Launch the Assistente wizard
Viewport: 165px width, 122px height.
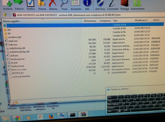point(76,5)
